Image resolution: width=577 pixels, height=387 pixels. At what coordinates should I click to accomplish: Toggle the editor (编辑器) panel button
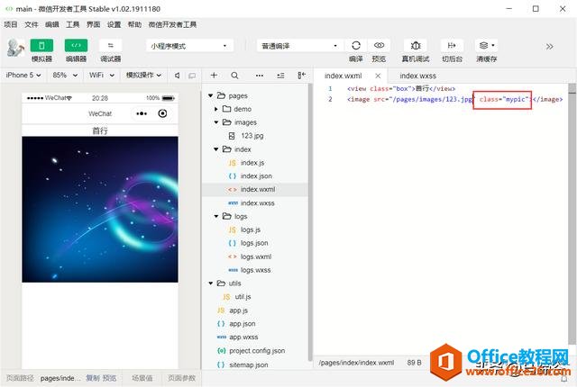point(76,46)
